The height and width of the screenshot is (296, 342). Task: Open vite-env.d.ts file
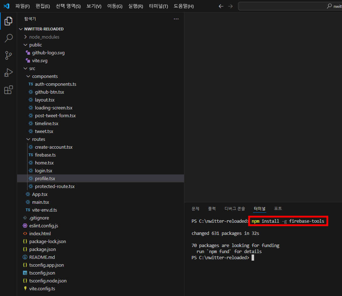click(100, 210)
